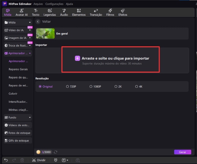Select Original resolution
The height and width of the screenshot is (164, 197).
pos(46,87)
